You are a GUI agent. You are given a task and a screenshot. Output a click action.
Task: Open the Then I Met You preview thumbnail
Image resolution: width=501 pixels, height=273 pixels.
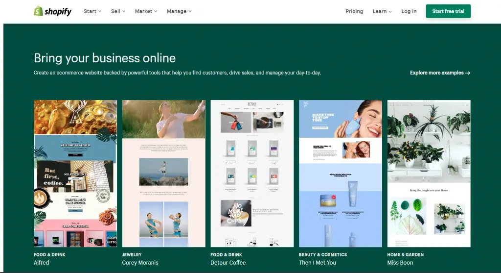pos(341,174)
